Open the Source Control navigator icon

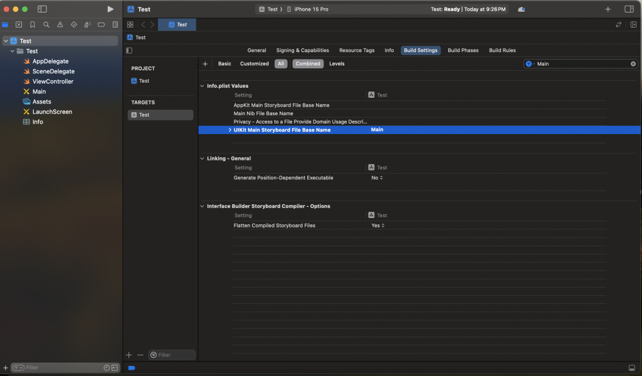coord(19,24)
